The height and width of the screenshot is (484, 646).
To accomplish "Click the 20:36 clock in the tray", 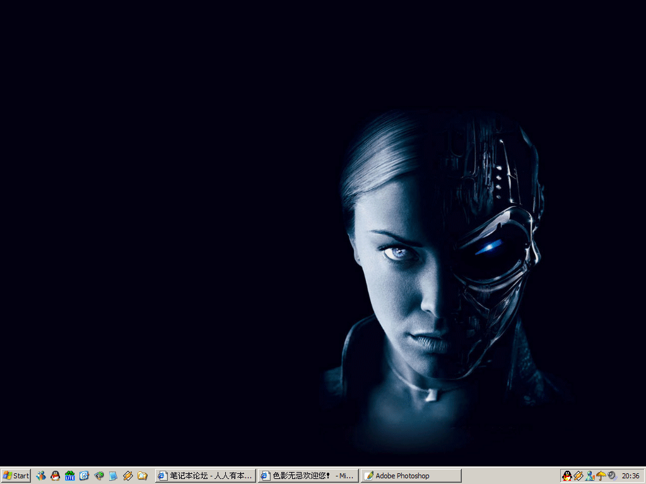I will (630, 476).
